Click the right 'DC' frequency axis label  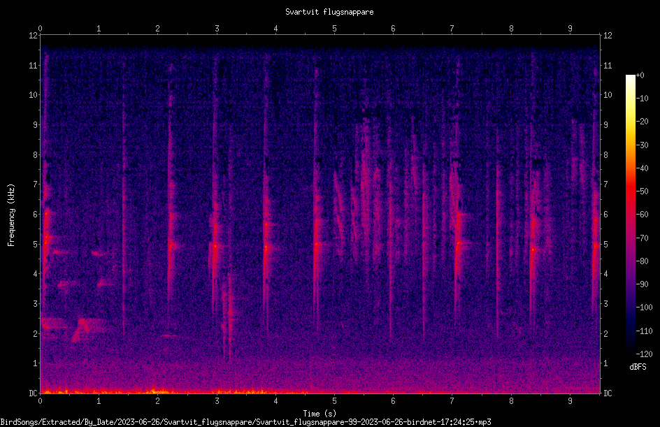608,393
